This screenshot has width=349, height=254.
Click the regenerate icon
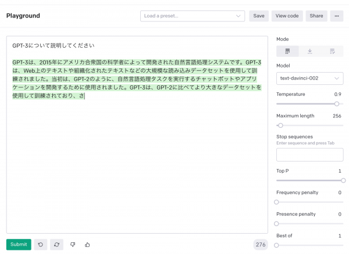56,245
